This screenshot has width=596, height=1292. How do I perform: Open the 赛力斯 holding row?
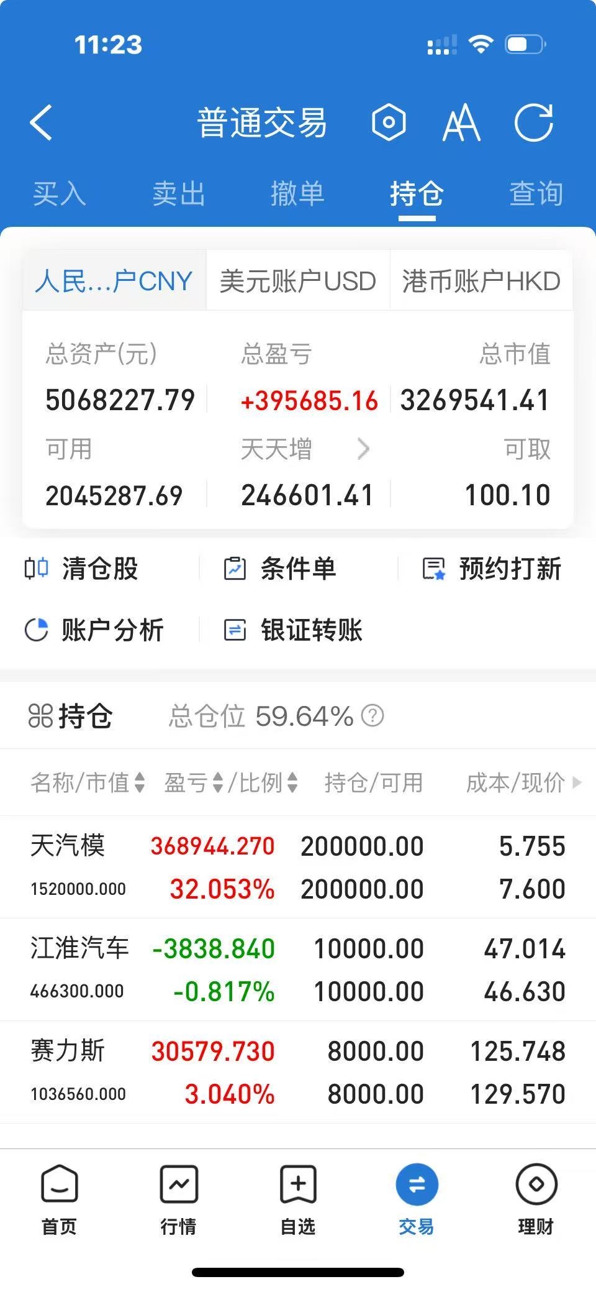298,1072
